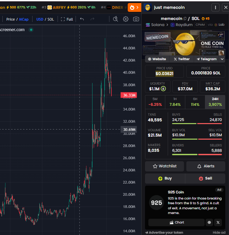Click the BUYERS/SELLERS ratio bar
229x235 pixels.
[x=197, y=155]
